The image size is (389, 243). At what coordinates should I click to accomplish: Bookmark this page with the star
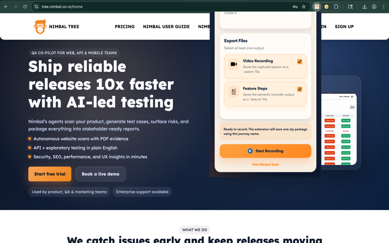(304, 6)
